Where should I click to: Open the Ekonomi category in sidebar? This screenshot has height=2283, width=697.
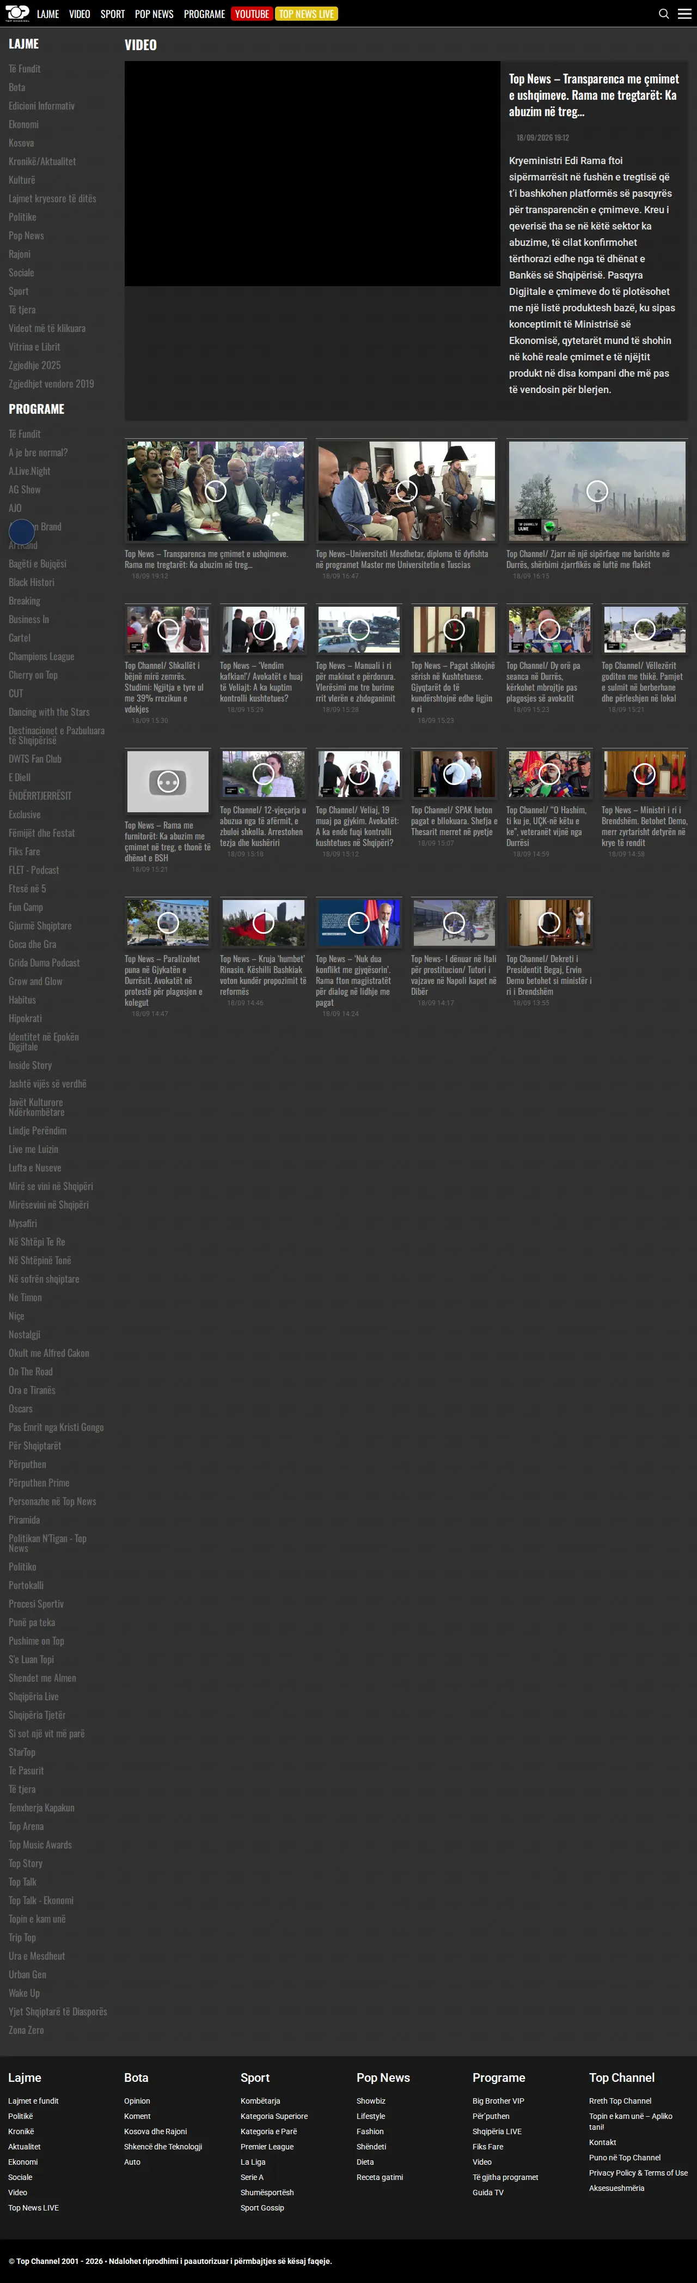tap(24, 124)
